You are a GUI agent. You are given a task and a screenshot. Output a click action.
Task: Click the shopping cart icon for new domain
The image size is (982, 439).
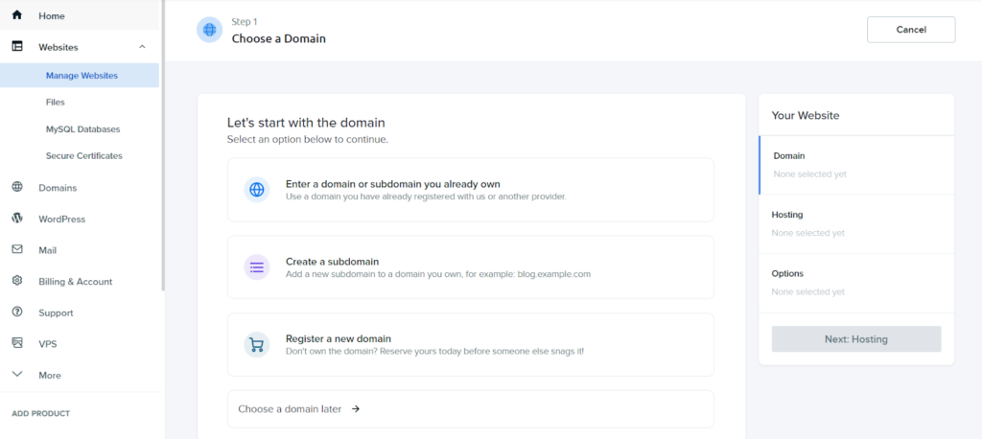click(x=257, y=344)
